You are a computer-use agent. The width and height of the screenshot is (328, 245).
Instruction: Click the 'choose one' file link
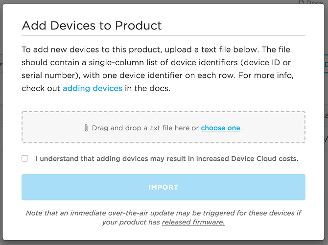pyautogui.click(x=220, y=128)
